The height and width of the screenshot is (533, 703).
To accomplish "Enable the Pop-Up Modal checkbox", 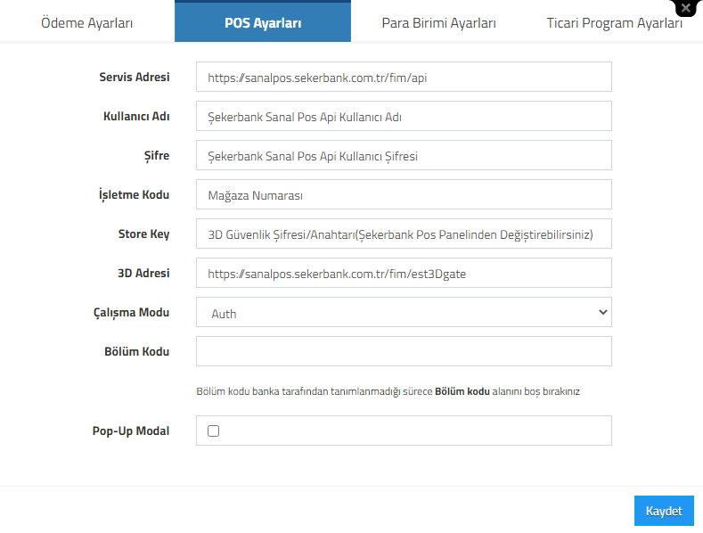I will click(214, 430).
